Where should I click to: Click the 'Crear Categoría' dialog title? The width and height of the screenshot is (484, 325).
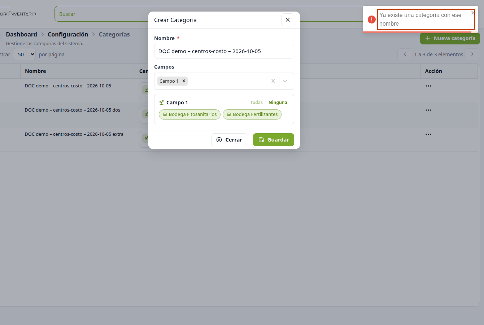175,20
